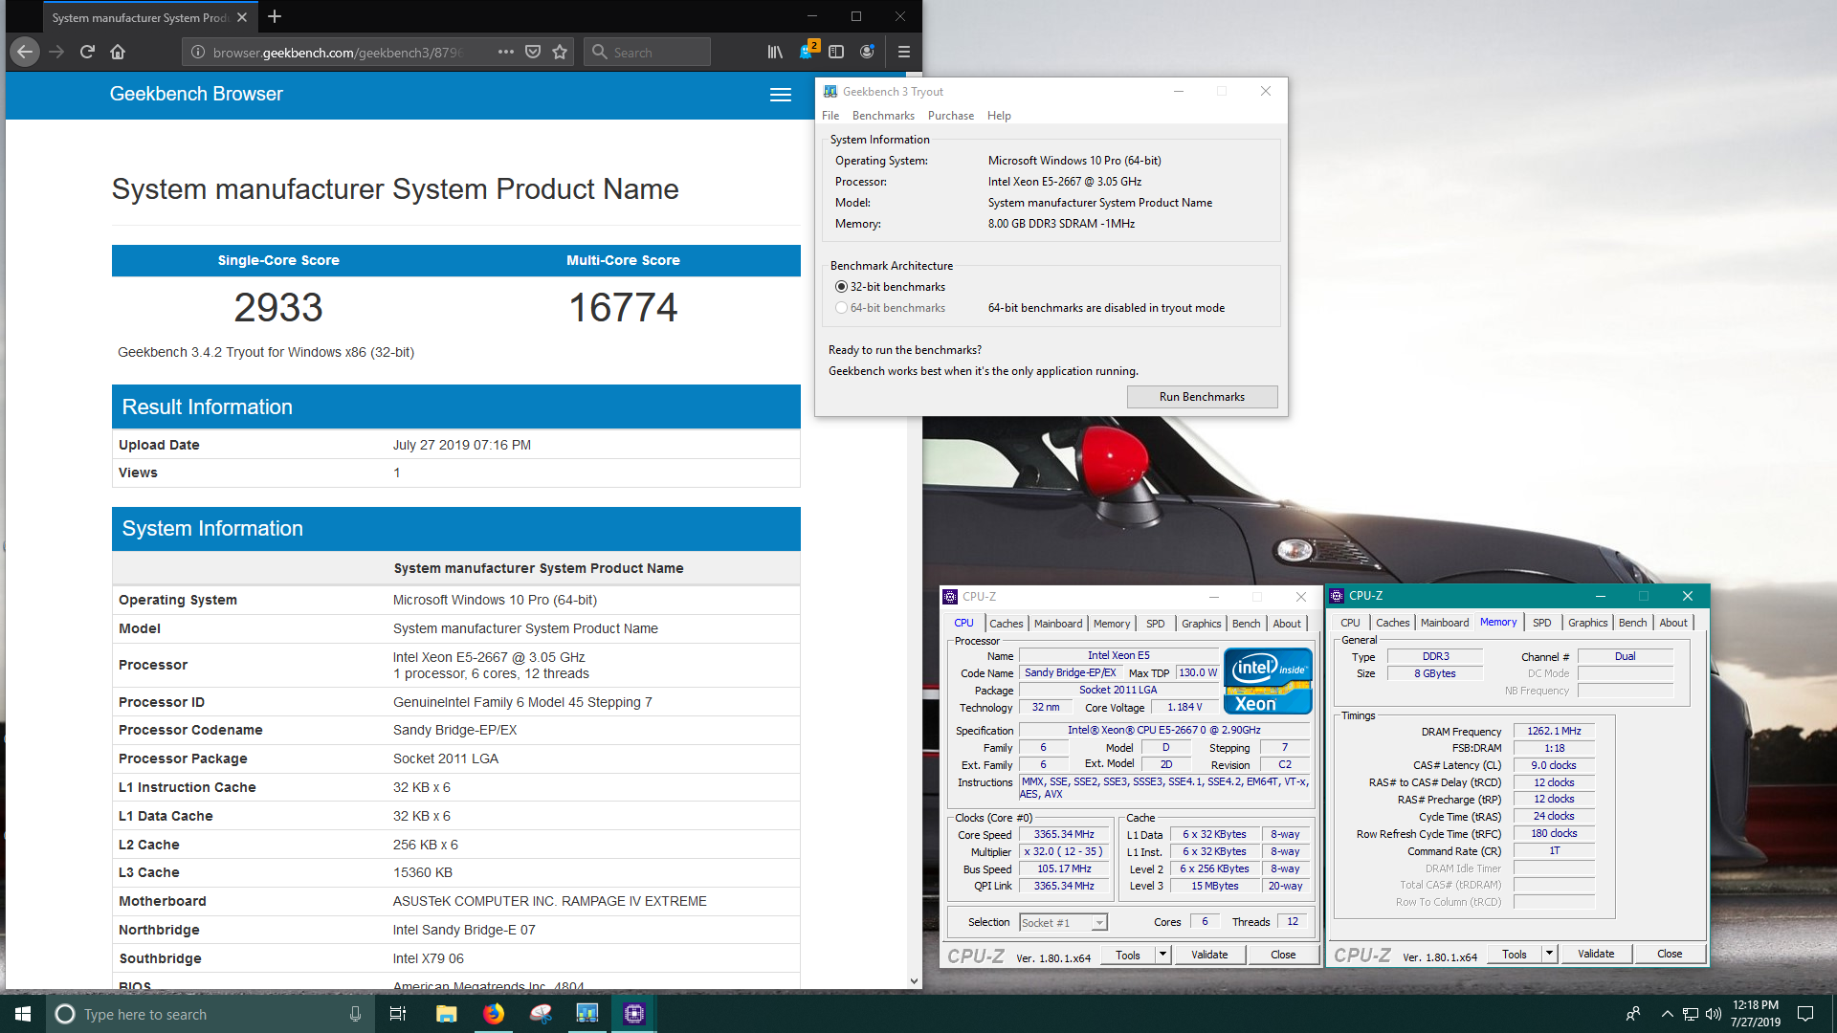Open Caches tab in right CPU-Z

pyautogui.click(x=1392, y=623)
